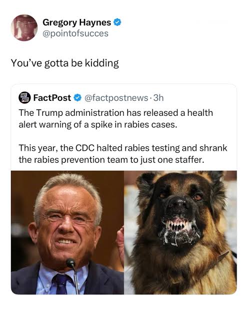Click the word "Trump" in quoted post
This screenshot has height=309, width=248.
pos(49,113)
